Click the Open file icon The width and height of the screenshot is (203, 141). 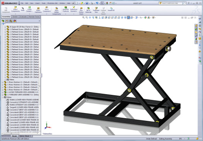click(82, 3)
